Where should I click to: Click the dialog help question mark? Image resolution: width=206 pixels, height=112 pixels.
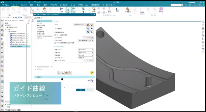coord(92,15)
